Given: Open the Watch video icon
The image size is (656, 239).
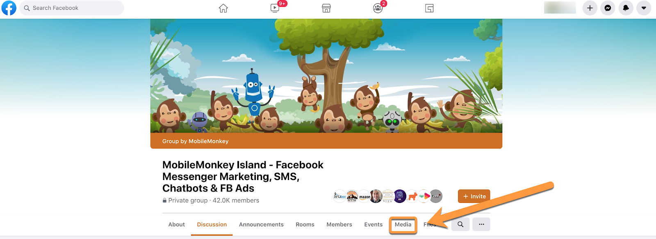Looking at the screenshot, I should pyautogui.click(x=275, y=8).
